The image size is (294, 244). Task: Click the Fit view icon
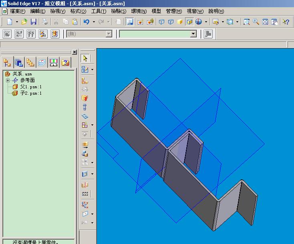click(265, 22)
